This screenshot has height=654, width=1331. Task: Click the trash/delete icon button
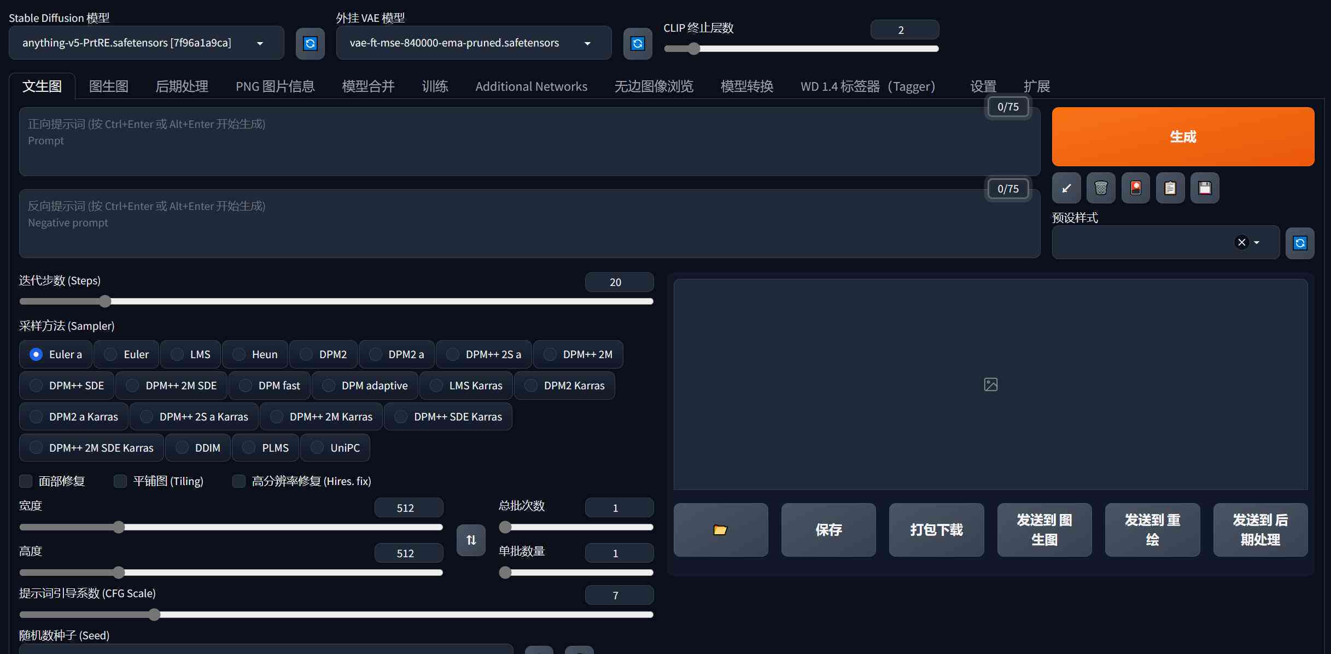click(1101, 188)
